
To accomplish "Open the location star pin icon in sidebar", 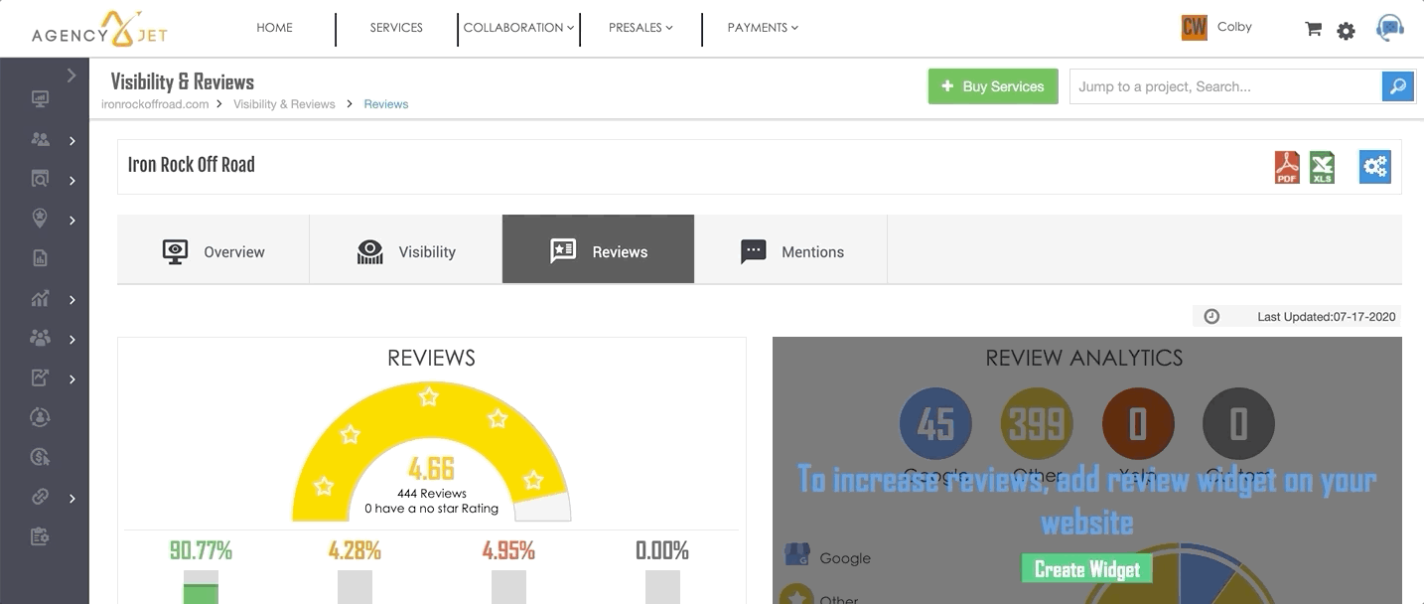I will 40,219.
